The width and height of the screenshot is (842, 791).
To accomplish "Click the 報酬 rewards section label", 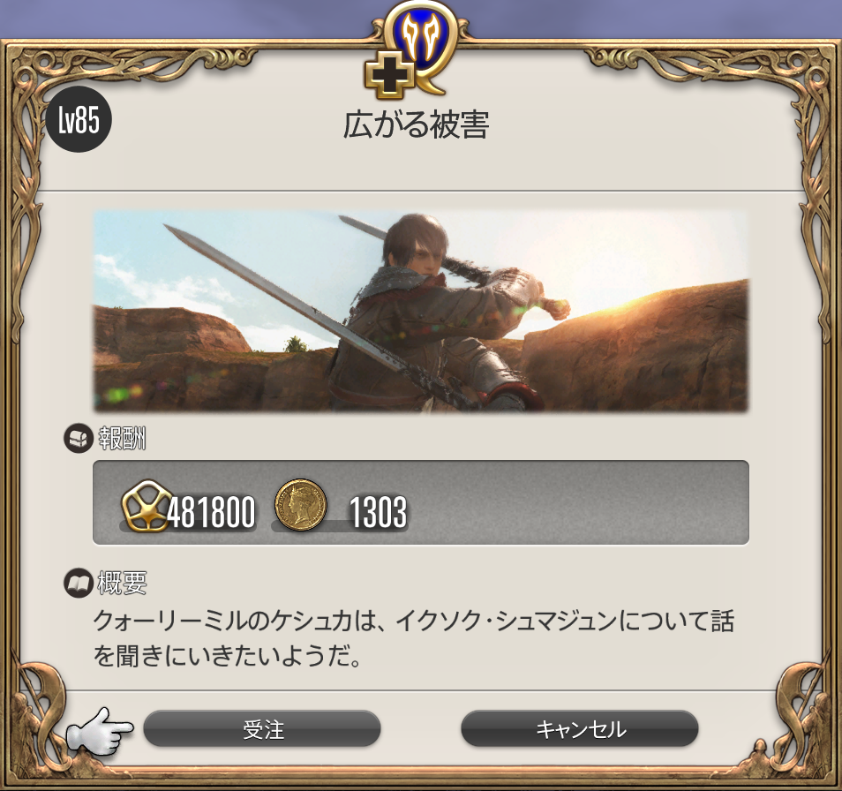I will click(x=122, y=438).
